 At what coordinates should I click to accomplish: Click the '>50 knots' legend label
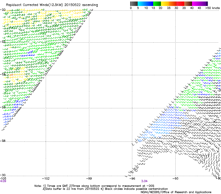pyautogui.click(x=212, y=8)
